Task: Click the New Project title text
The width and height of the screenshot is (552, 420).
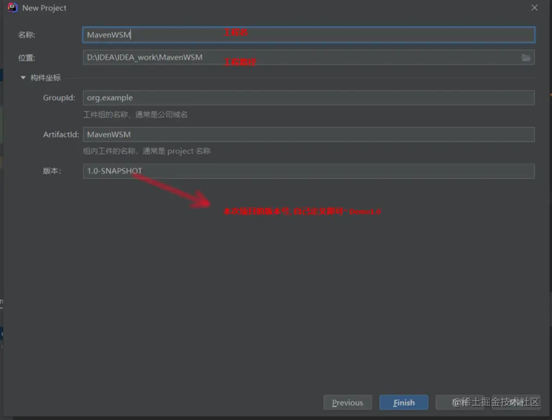Action: coord(45,8)
